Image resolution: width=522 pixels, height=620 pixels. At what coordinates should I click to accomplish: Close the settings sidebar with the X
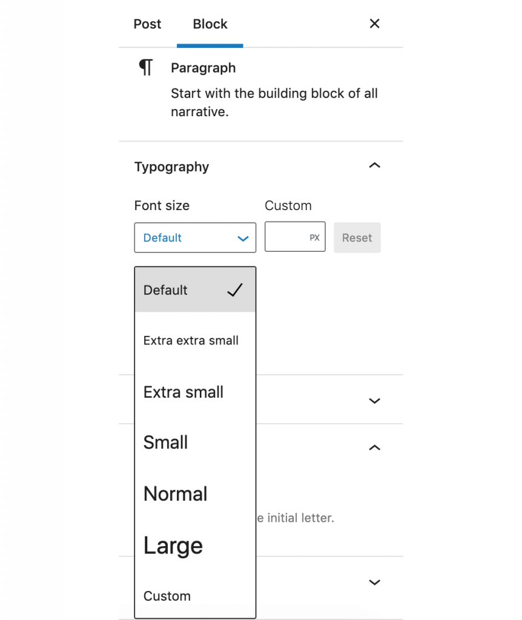(x=374, y=24)
